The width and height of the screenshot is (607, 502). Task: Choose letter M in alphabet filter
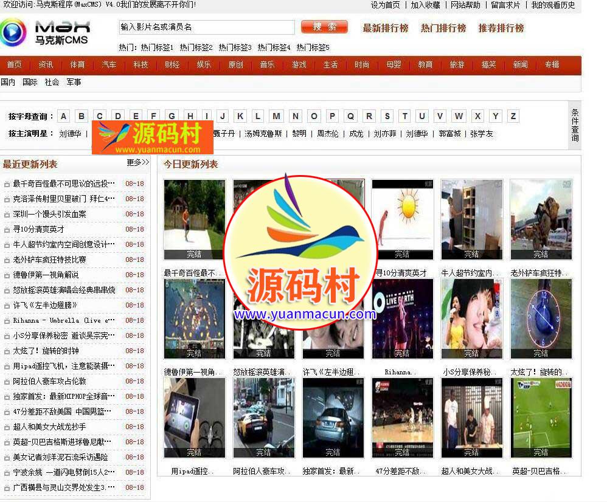coord(277,116)
